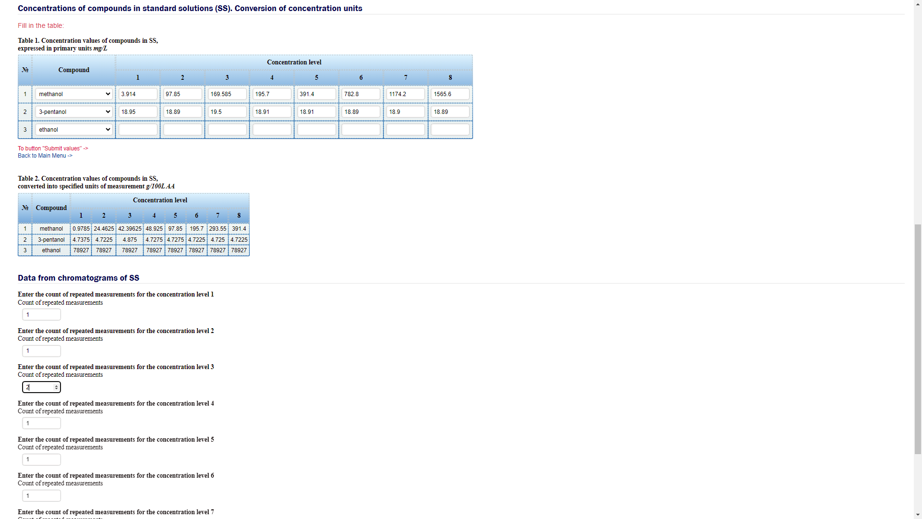Go back via 'Back to Main Menu' link
Screen dimensions: 922x519
(45, 156)
